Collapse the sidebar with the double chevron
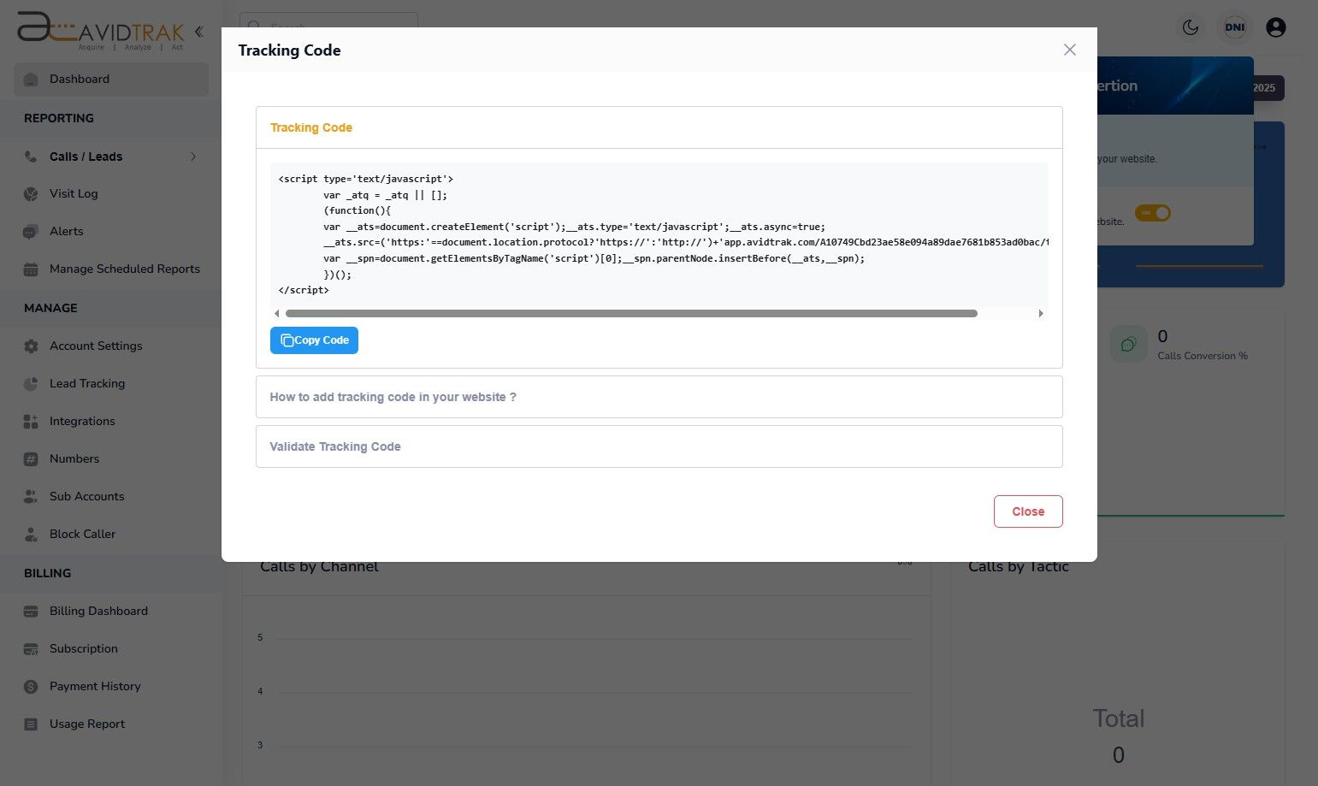The image size is (1318, 786). [198, 31]
